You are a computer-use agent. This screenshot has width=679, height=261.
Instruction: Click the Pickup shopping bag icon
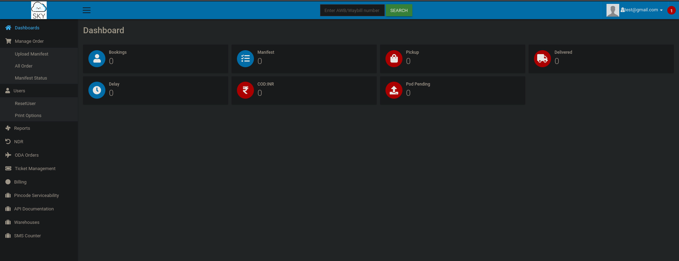(394, 59)
